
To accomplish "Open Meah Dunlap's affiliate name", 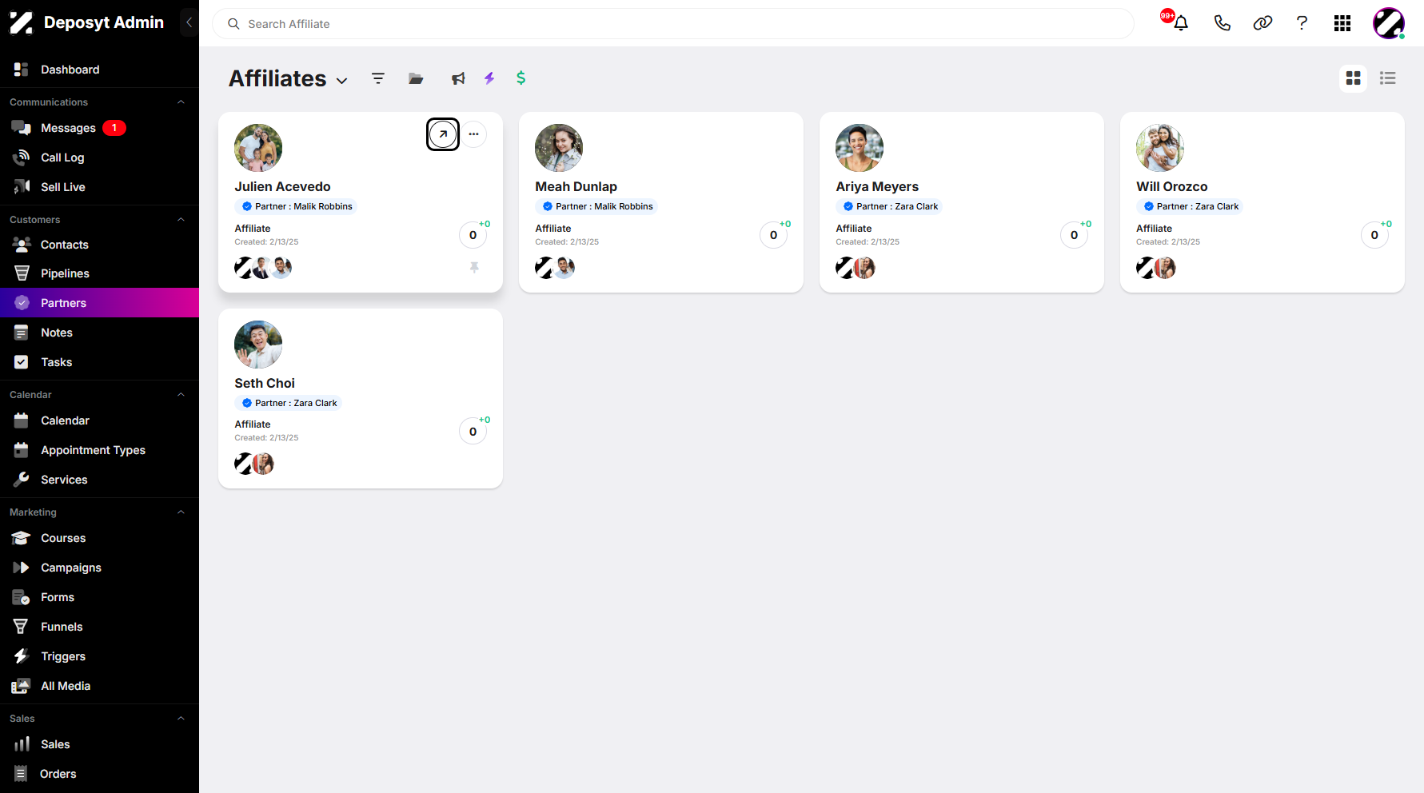I will coord(576,186).
